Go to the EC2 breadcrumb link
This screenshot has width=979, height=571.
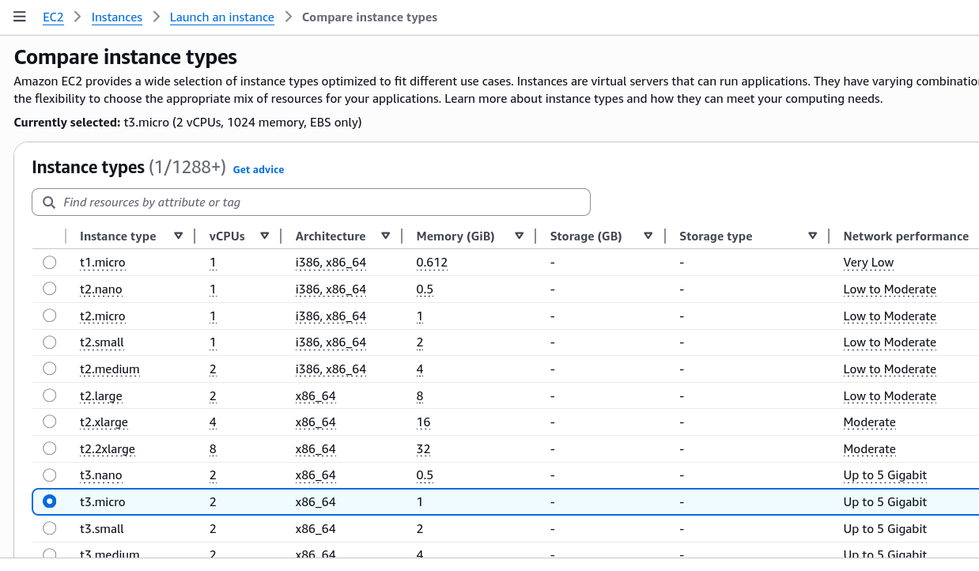point(53,17)
